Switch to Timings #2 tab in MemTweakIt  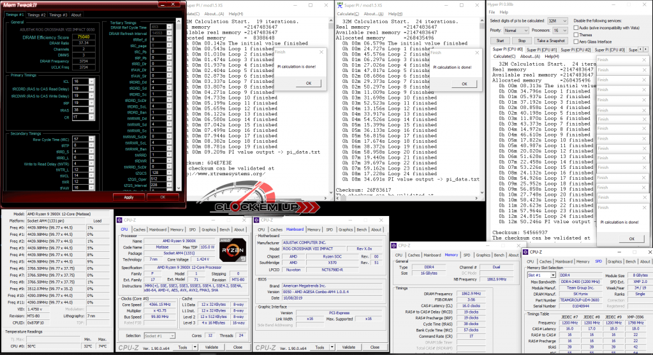36,15
